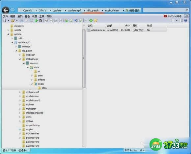
Task: Expand the x64 node
Action: click(x=12, y=38)
